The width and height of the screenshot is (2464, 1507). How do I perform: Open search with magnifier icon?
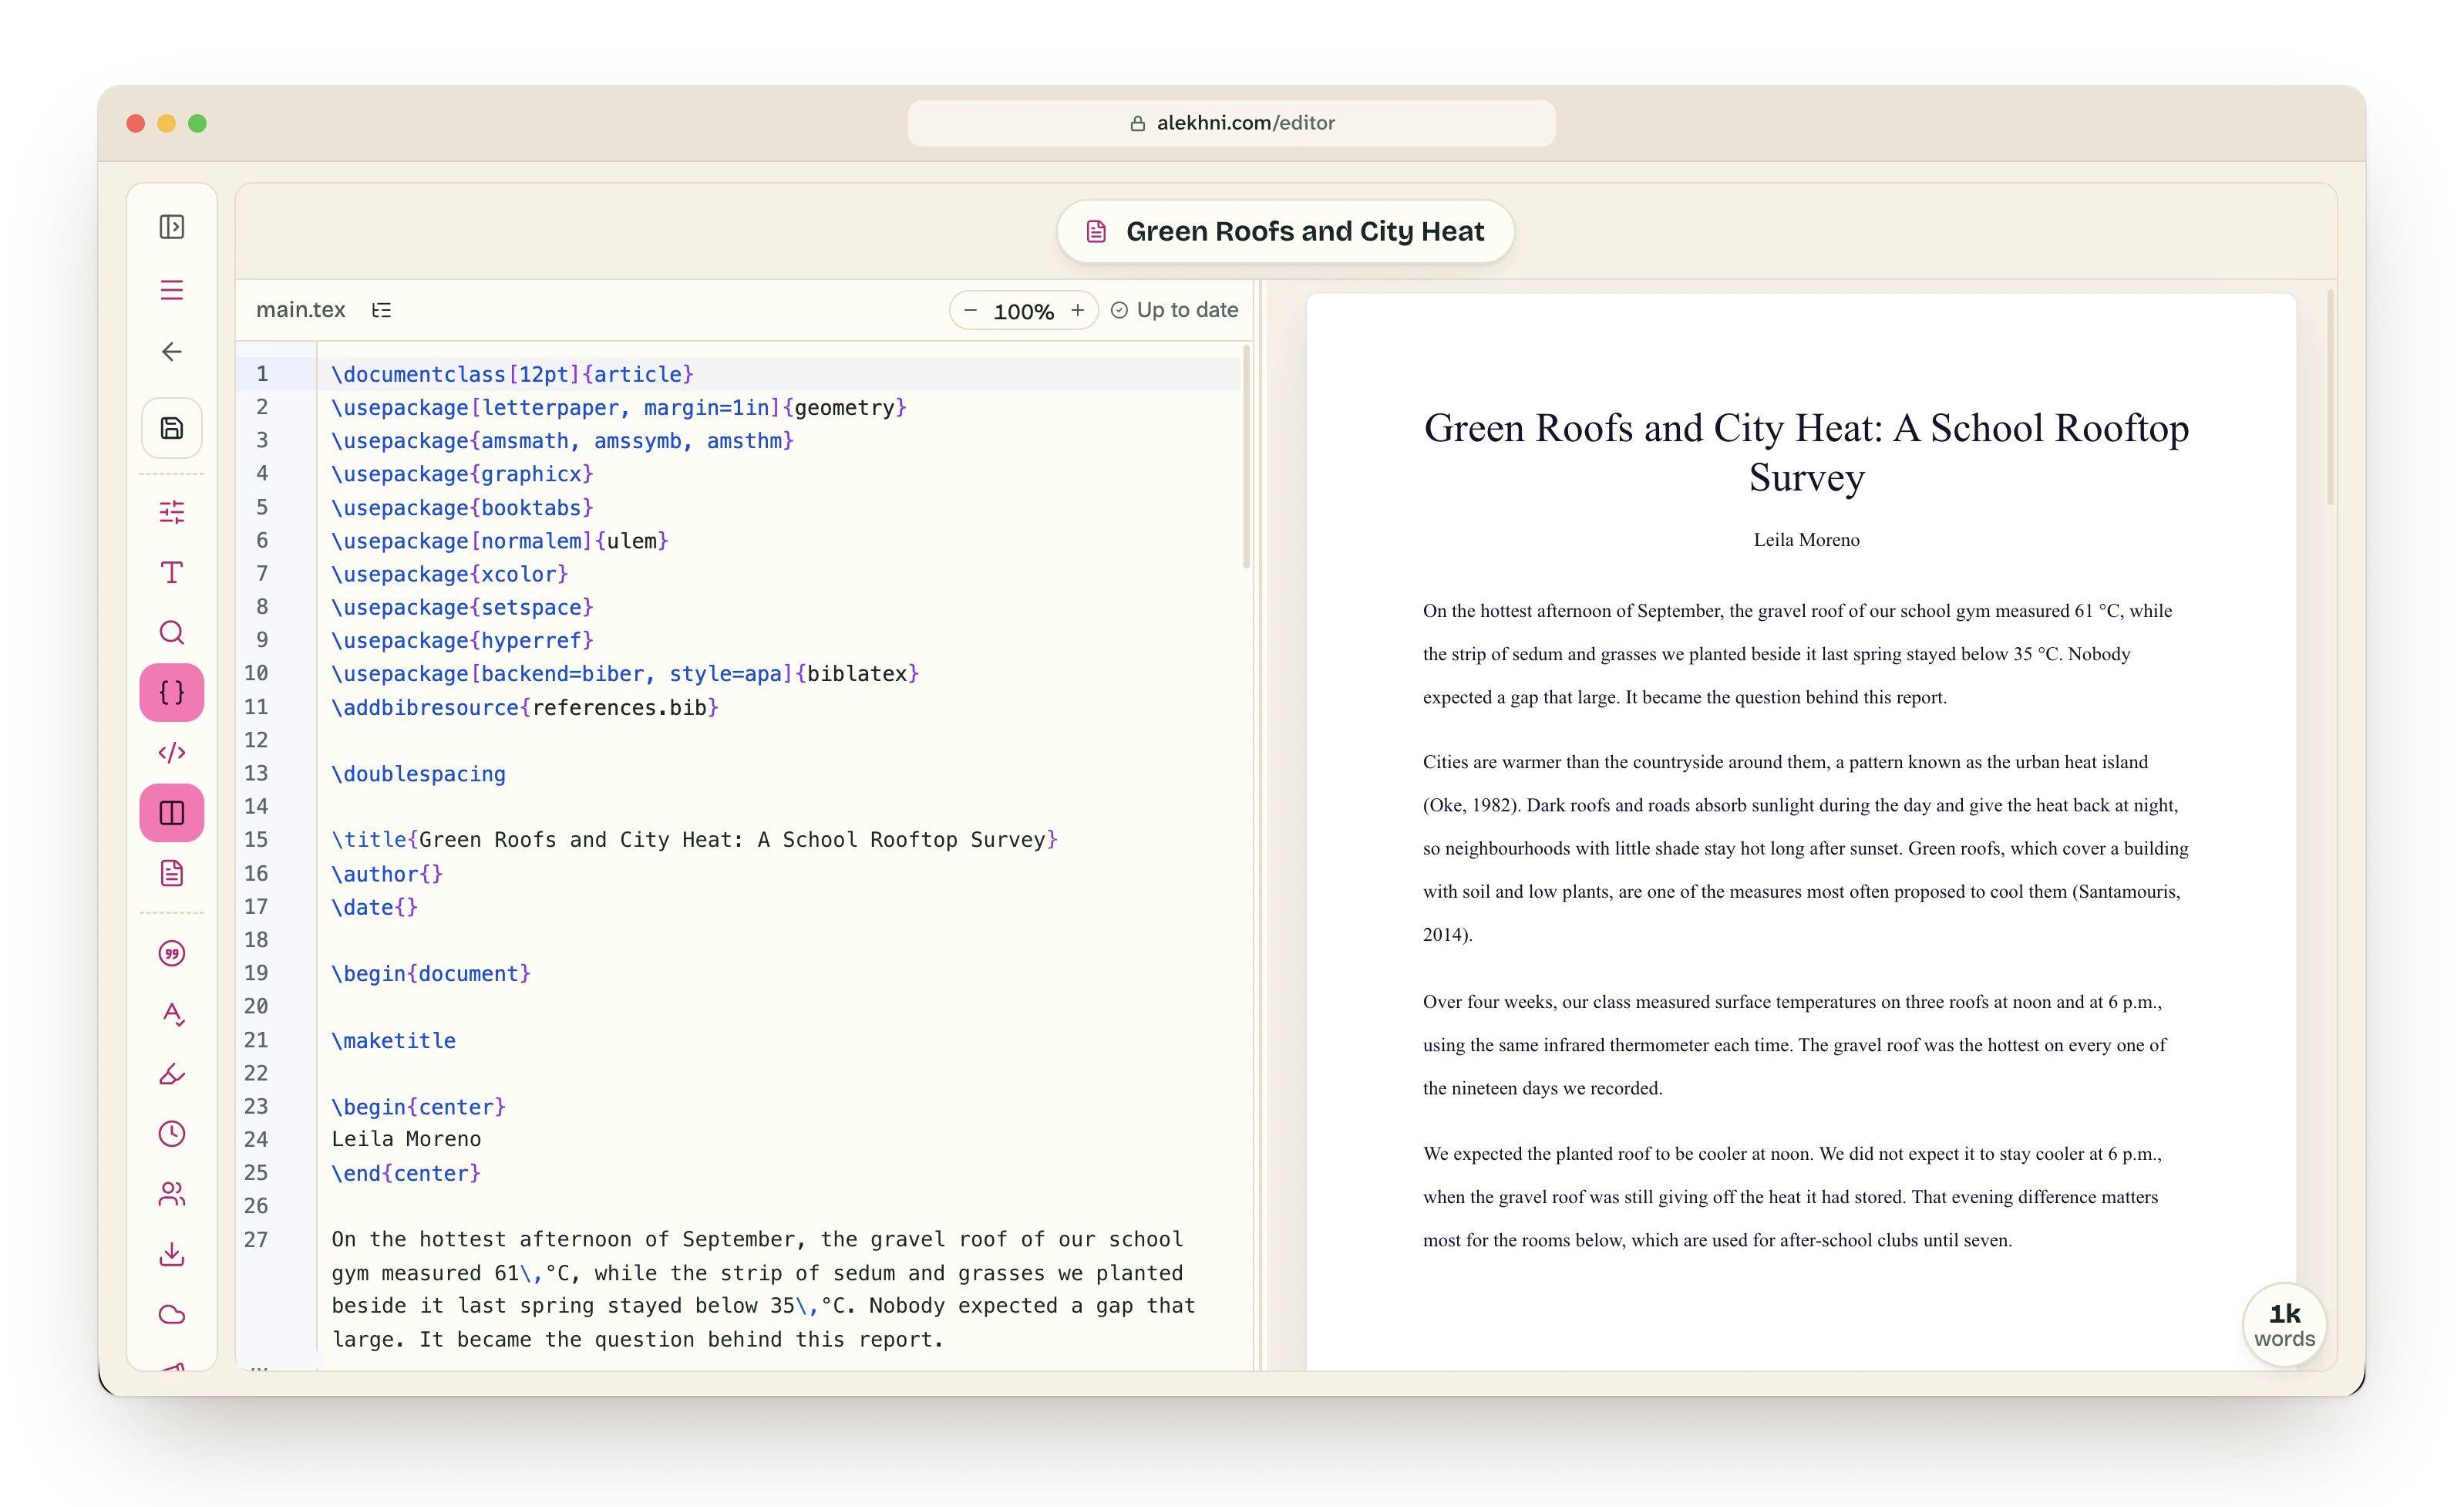coord(172,632)
